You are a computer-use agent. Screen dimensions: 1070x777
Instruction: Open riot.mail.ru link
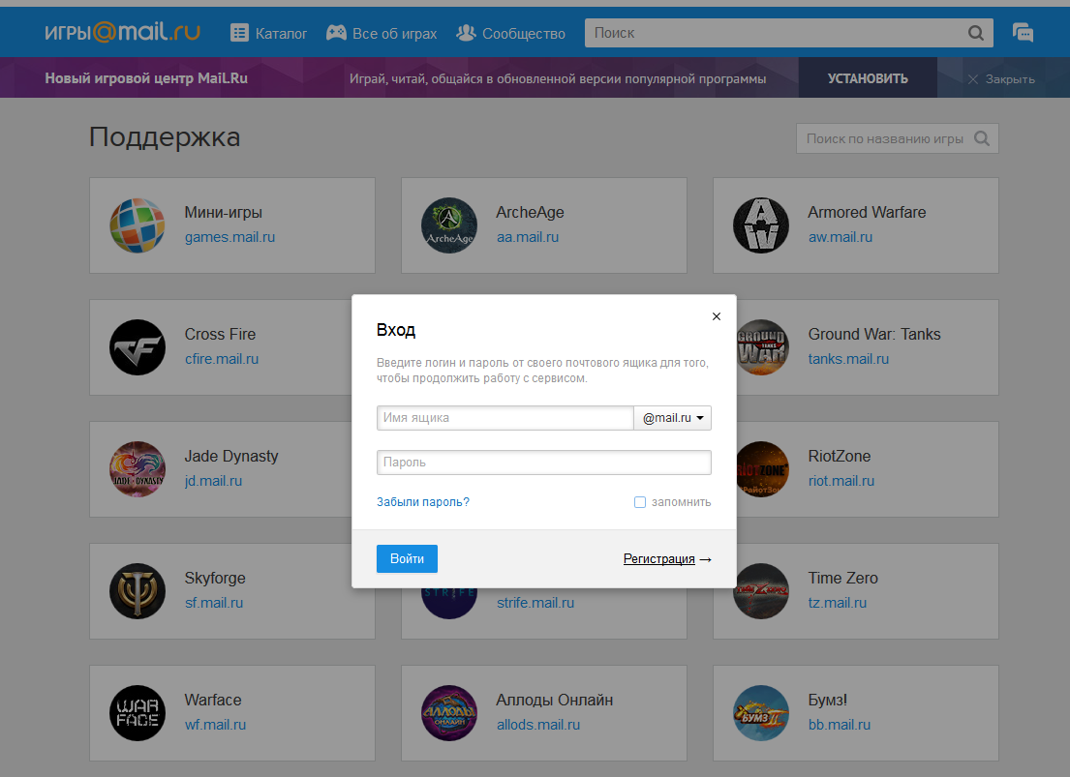pos(841,481)
